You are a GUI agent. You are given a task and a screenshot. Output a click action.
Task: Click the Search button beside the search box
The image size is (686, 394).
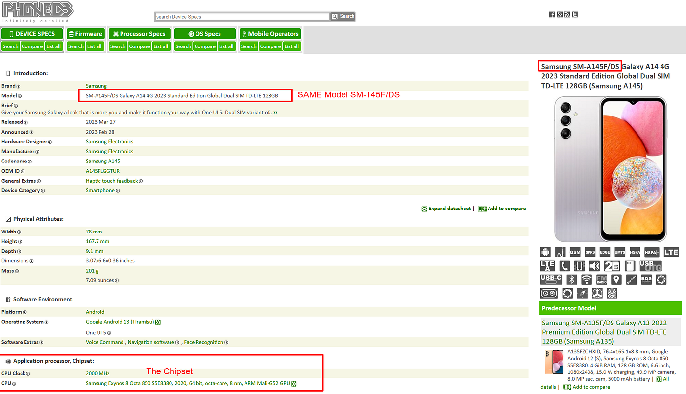click(x=343, y=16)
